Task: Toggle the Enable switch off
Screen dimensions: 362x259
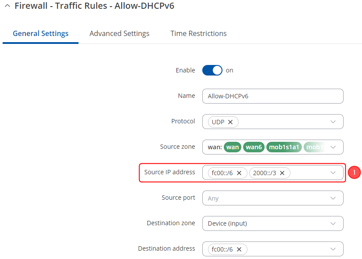Action: 212,70
